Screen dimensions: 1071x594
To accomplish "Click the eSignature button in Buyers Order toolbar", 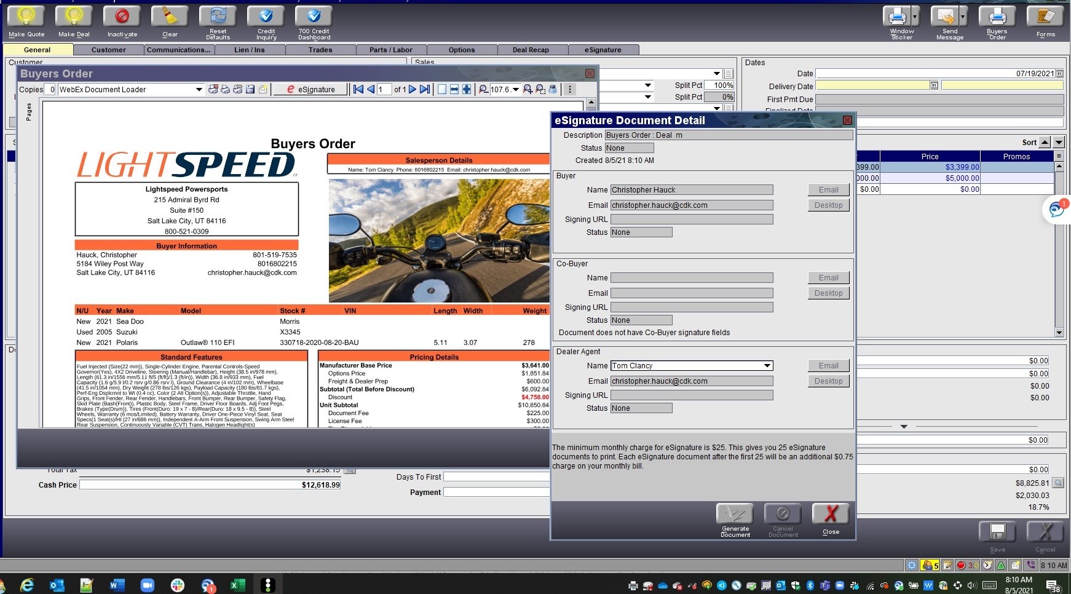I will click(310, 89).
